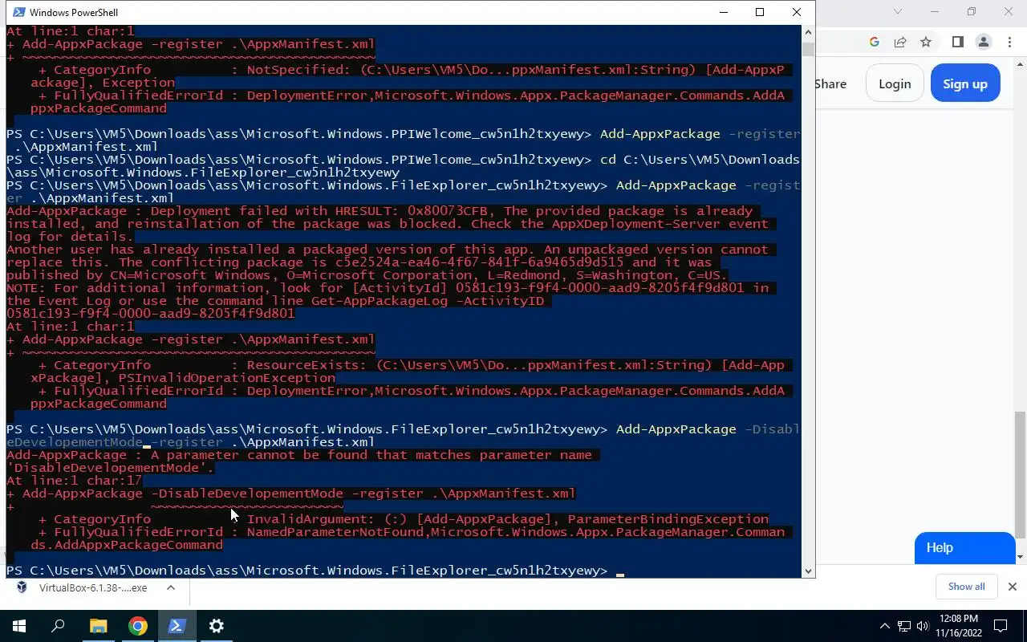Click the share page icon in Chrome toolbar
The height and width of the screenshot is (642, 1027).
pyautogui.click(x=900, y=42)
